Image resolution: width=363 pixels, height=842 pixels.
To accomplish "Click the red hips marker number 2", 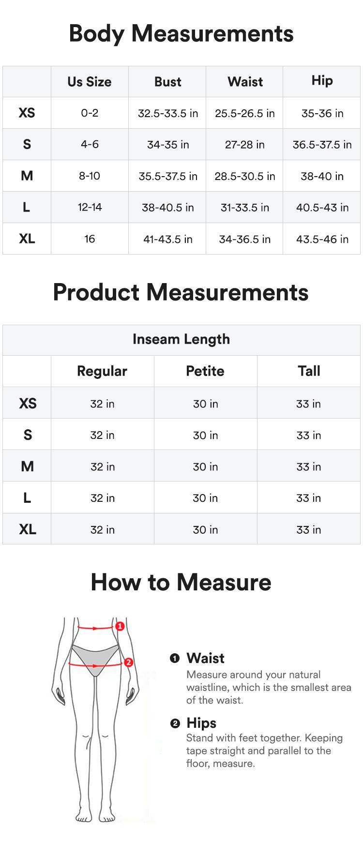I will coord(129,662).
